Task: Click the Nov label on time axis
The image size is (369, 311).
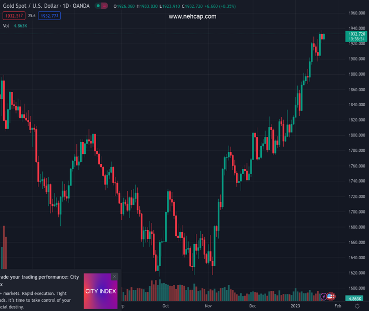Action: pyautogui.click(x=208, y=306)
